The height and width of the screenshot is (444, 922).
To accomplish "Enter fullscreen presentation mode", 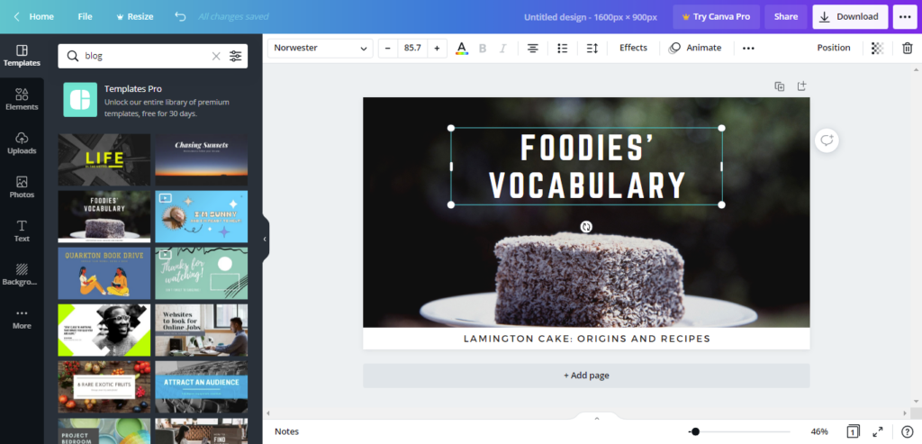I will click(x=880, y=431).
